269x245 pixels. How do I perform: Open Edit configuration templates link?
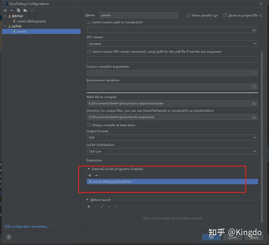pyautogui.click(x=26, y=226)
